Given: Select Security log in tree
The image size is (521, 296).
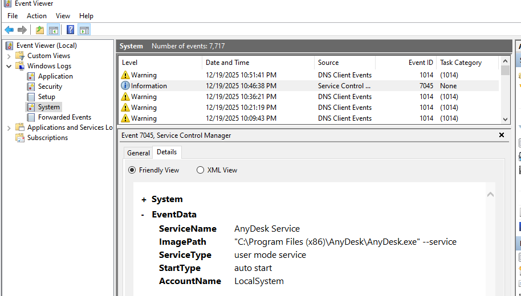Looking at the screenshot, I should tap(50, 87).
